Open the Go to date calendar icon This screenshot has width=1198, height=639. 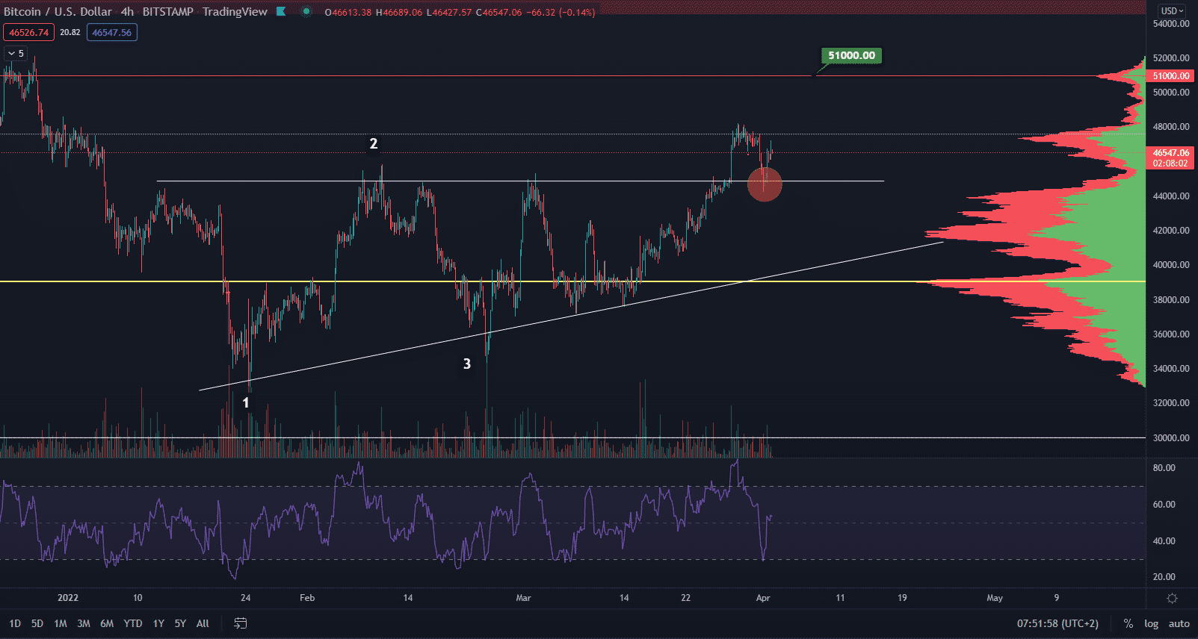tap(240, 623)
